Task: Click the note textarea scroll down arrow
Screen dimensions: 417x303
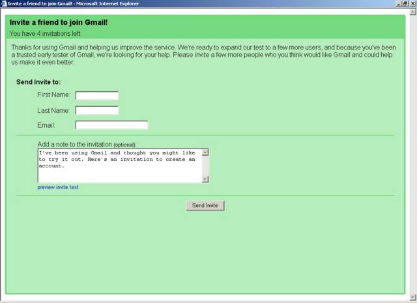Action: [x=205, y=179]
